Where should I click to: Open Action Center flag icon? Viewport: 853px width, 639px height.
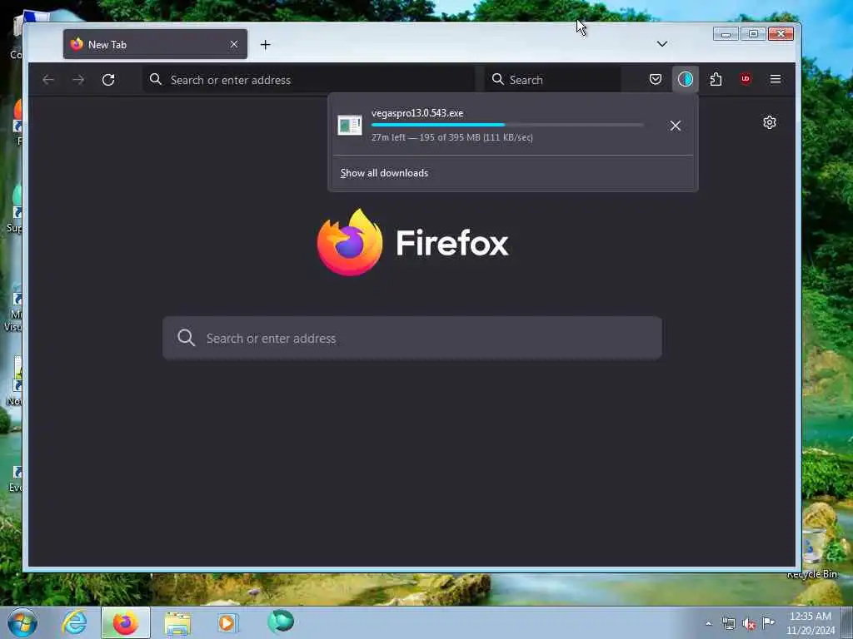coord(768,622)
